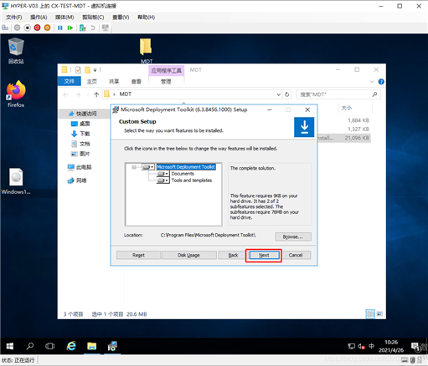This screenshot has height=366, width=428.
Task: Open Microsoft Deployment Toolkit feature dropdown
Action: (x=148, y=167)
